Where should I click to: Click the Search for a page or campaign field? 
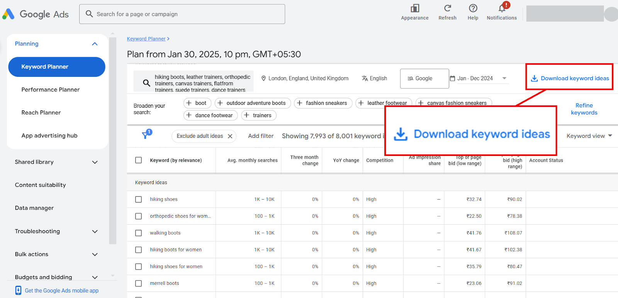point(182,14)
